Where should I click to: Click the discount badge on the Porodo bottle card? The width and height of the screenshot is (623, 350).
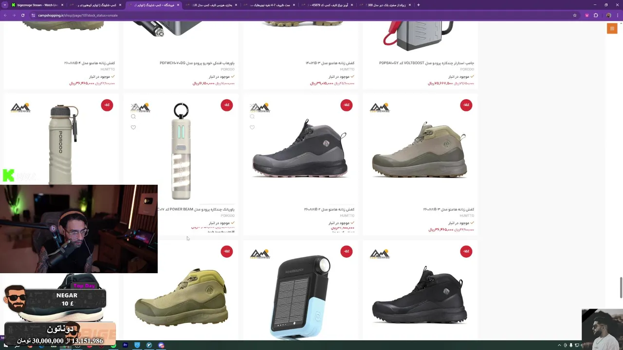pos(107,105)
